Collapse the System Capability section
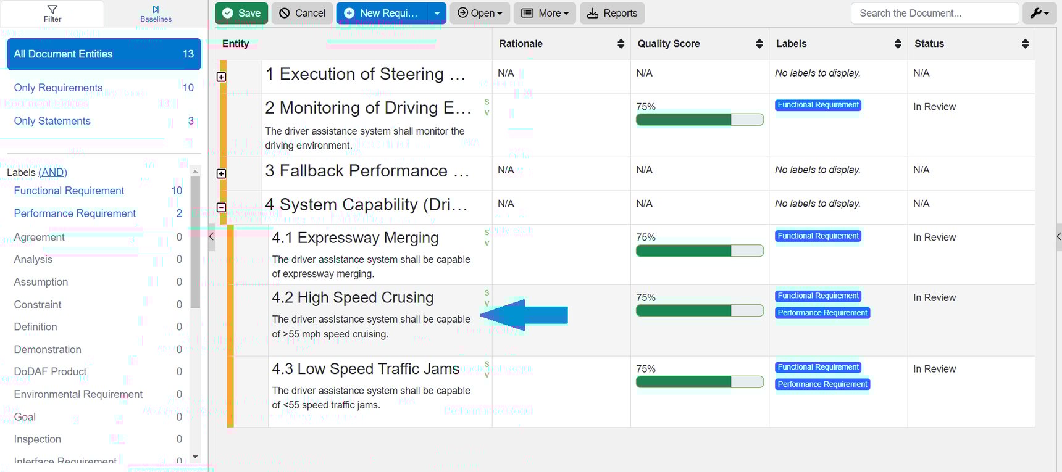This screenshot has height=472, width=1062. [221, 208]
